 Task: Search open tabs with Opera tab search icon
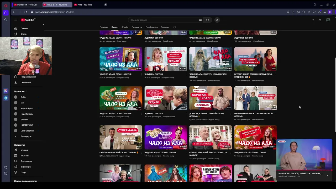[315, 5]
